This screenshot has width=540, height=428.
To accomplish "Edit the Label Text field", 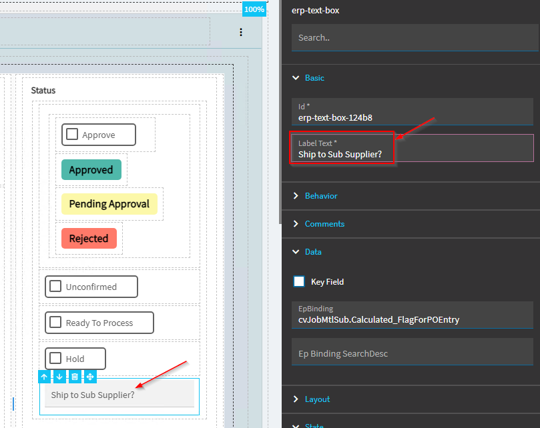I will 413,148.
